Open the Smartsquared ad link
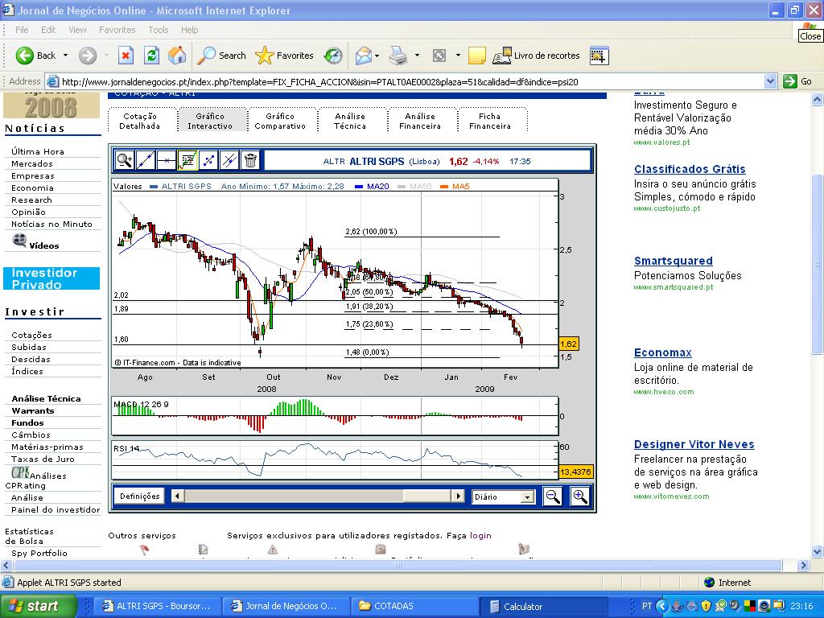This screenshot has height=618, width=824. tap(674, 262)
